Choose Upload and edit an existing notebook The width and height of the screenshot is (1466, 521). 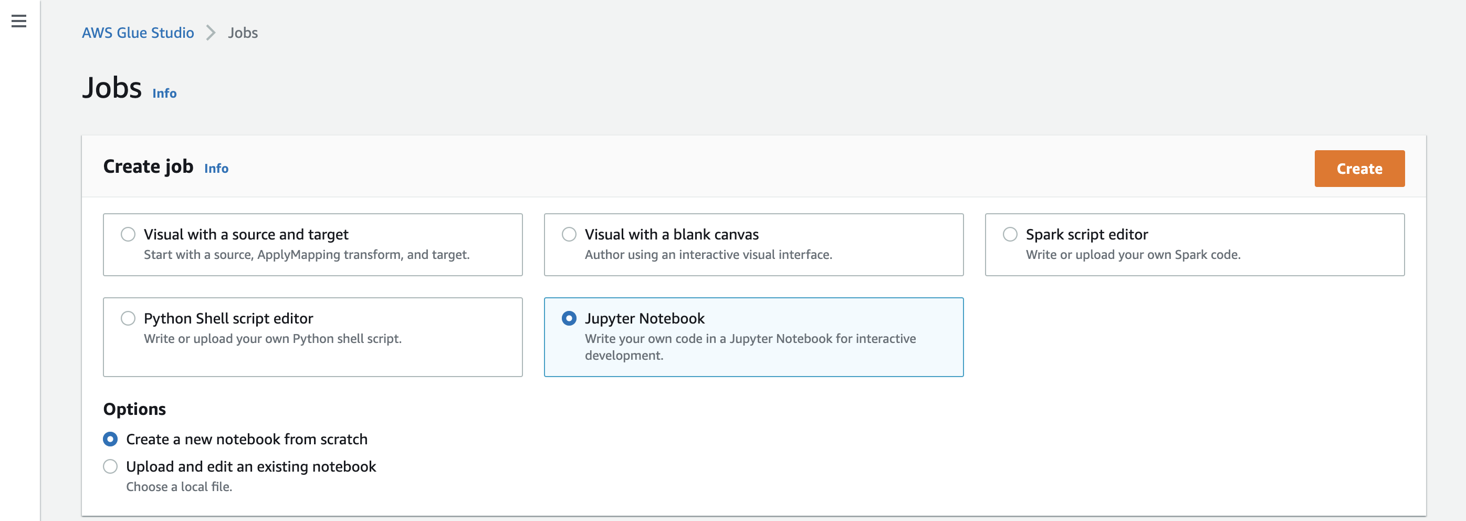[x=110, y=466]
